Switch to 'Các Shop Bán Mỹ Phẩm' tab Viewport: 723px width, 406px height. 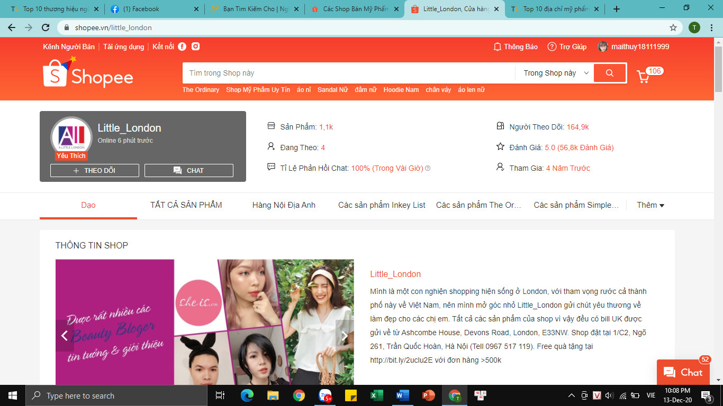coord(354,9)
